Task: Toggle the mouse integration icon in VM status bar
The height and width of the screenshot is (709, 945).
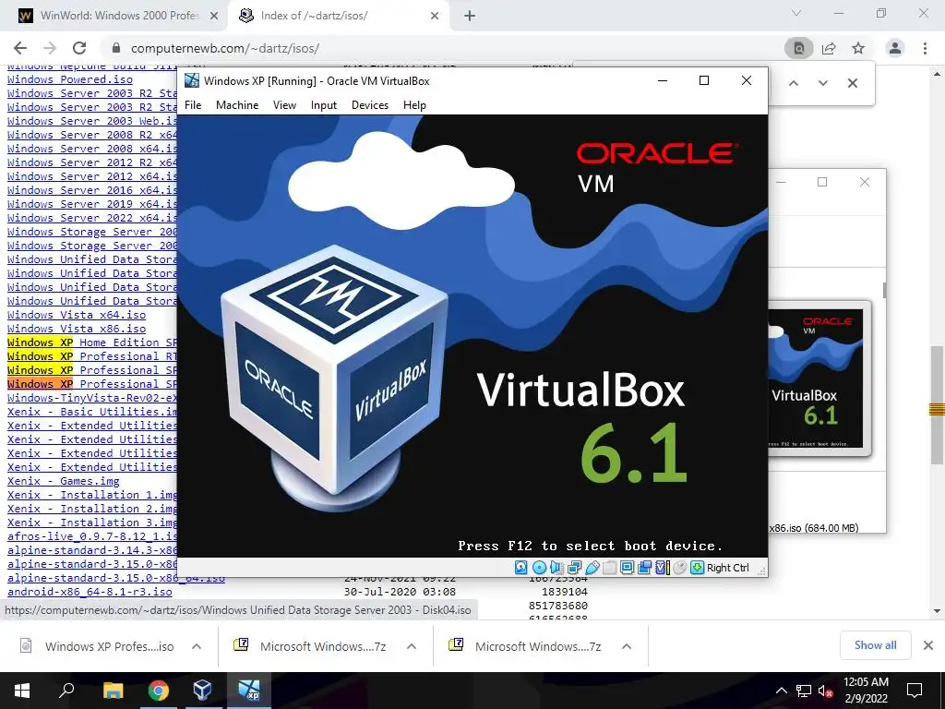Action: 679,568
